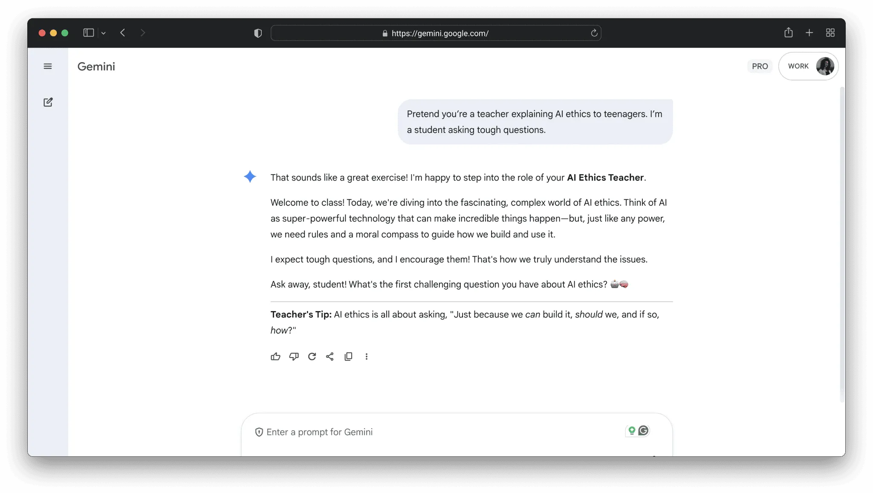The height and width of the screenshot is (493, 873).
Task: Start a new chat with the compose icon
Action: (x=48, y=102)
